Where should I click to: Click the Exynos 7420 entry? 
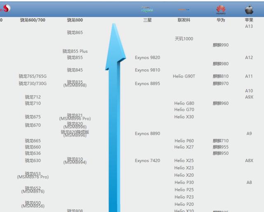coord(148,161)
